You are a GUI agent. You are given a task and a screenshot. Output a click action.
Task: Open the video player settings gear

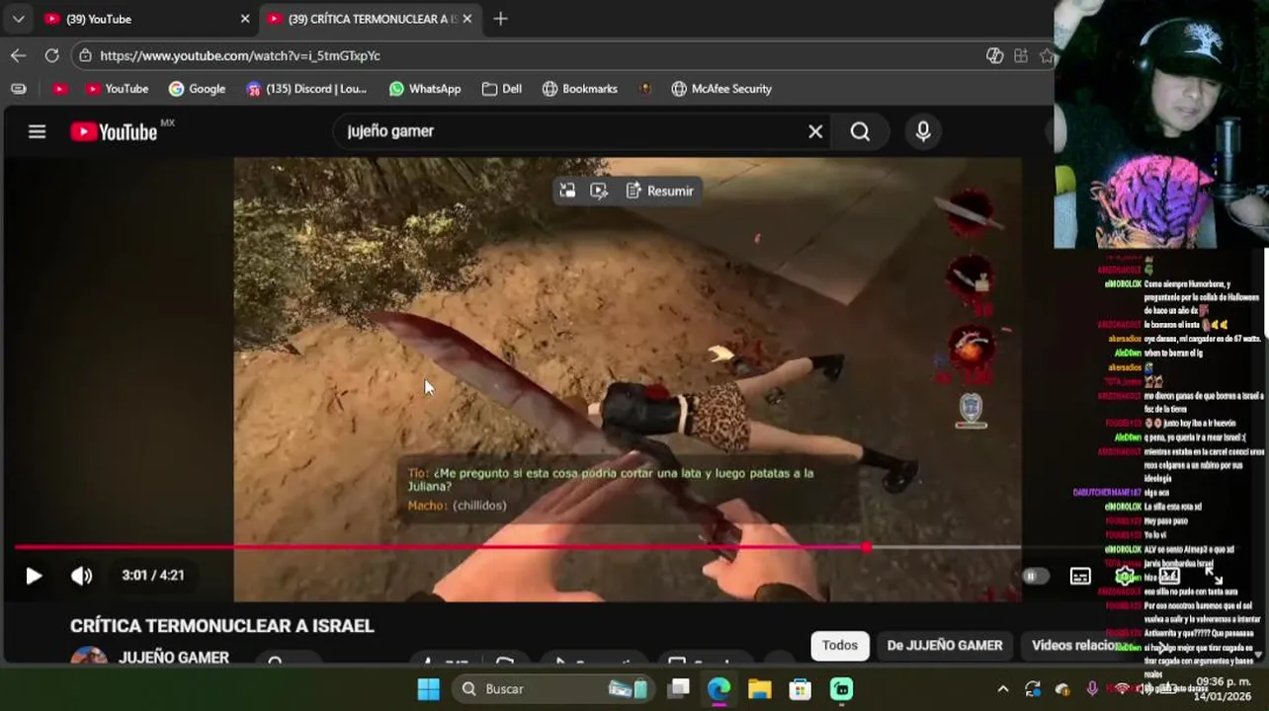pos(1125,576)
